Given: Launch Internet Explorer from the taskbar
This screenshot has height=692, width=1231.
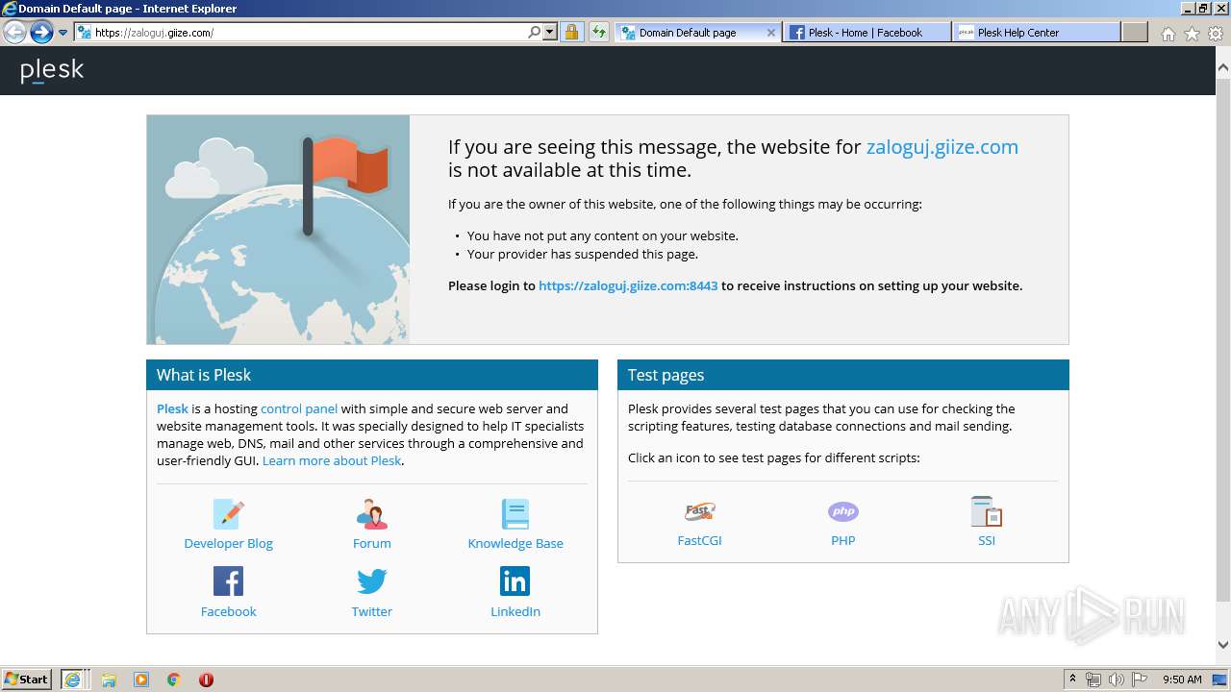Looking at the screenshot, I should pos(74,679).
